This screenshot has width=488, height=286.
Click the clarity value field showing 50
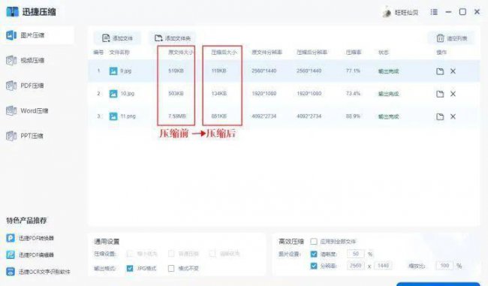coord(356,254)
